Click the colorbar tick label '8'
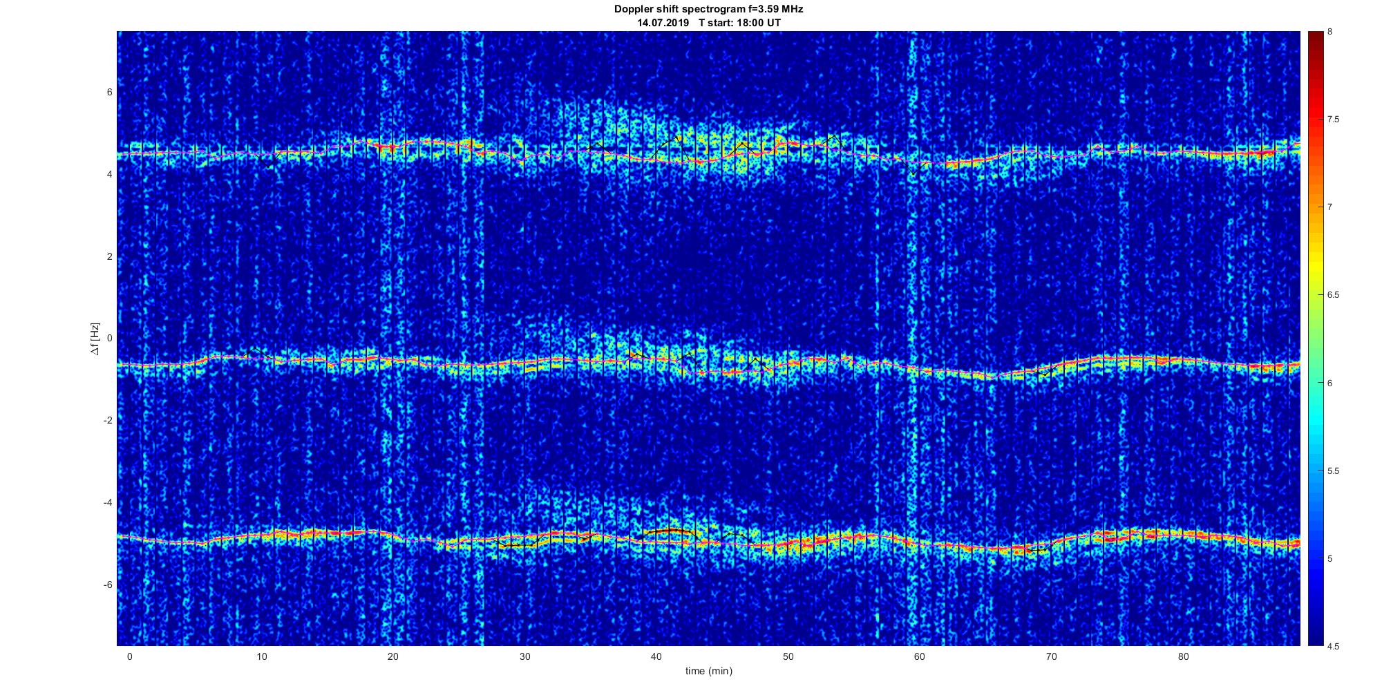The height and width of the screenshot is (693, 1382). [x=1330, y=32]
